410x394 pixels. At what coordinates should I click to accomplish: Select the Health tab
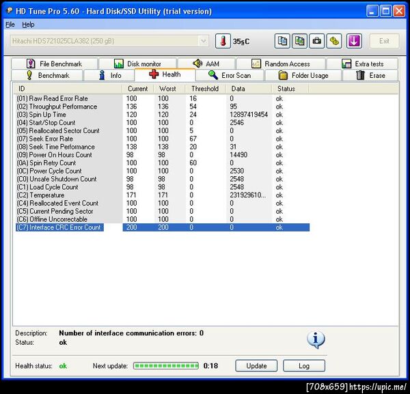coord(165,74)
